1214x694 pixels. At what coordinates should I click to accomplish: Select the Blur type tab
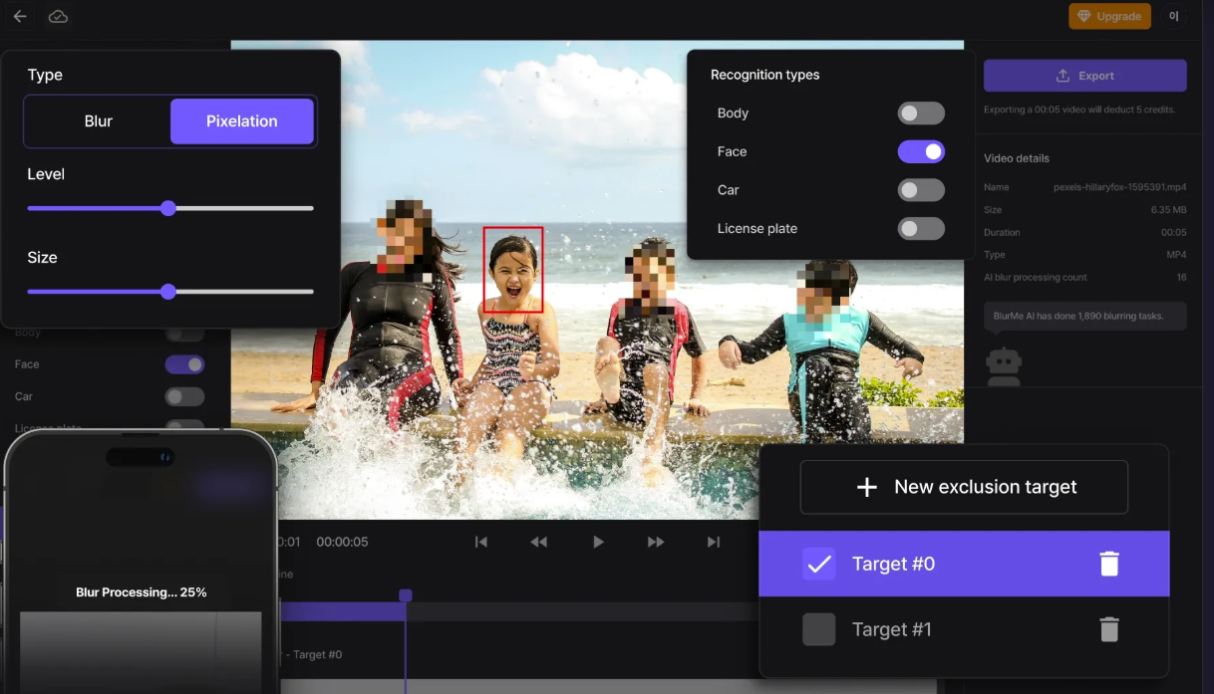[x=99, y=121]
